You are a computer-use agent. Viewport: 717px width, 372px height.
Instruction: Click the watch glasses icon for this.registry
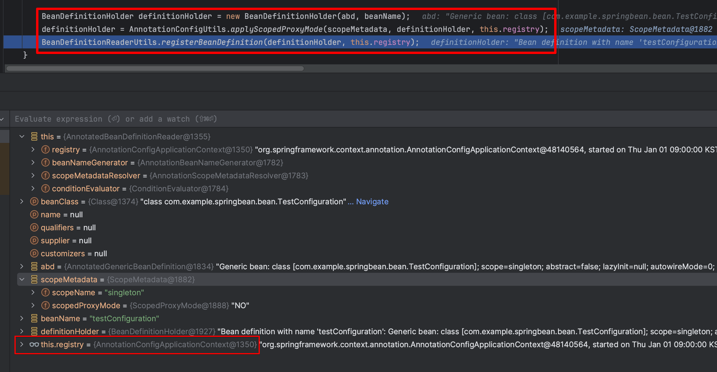pyautogui.click(x=34, y=345)
